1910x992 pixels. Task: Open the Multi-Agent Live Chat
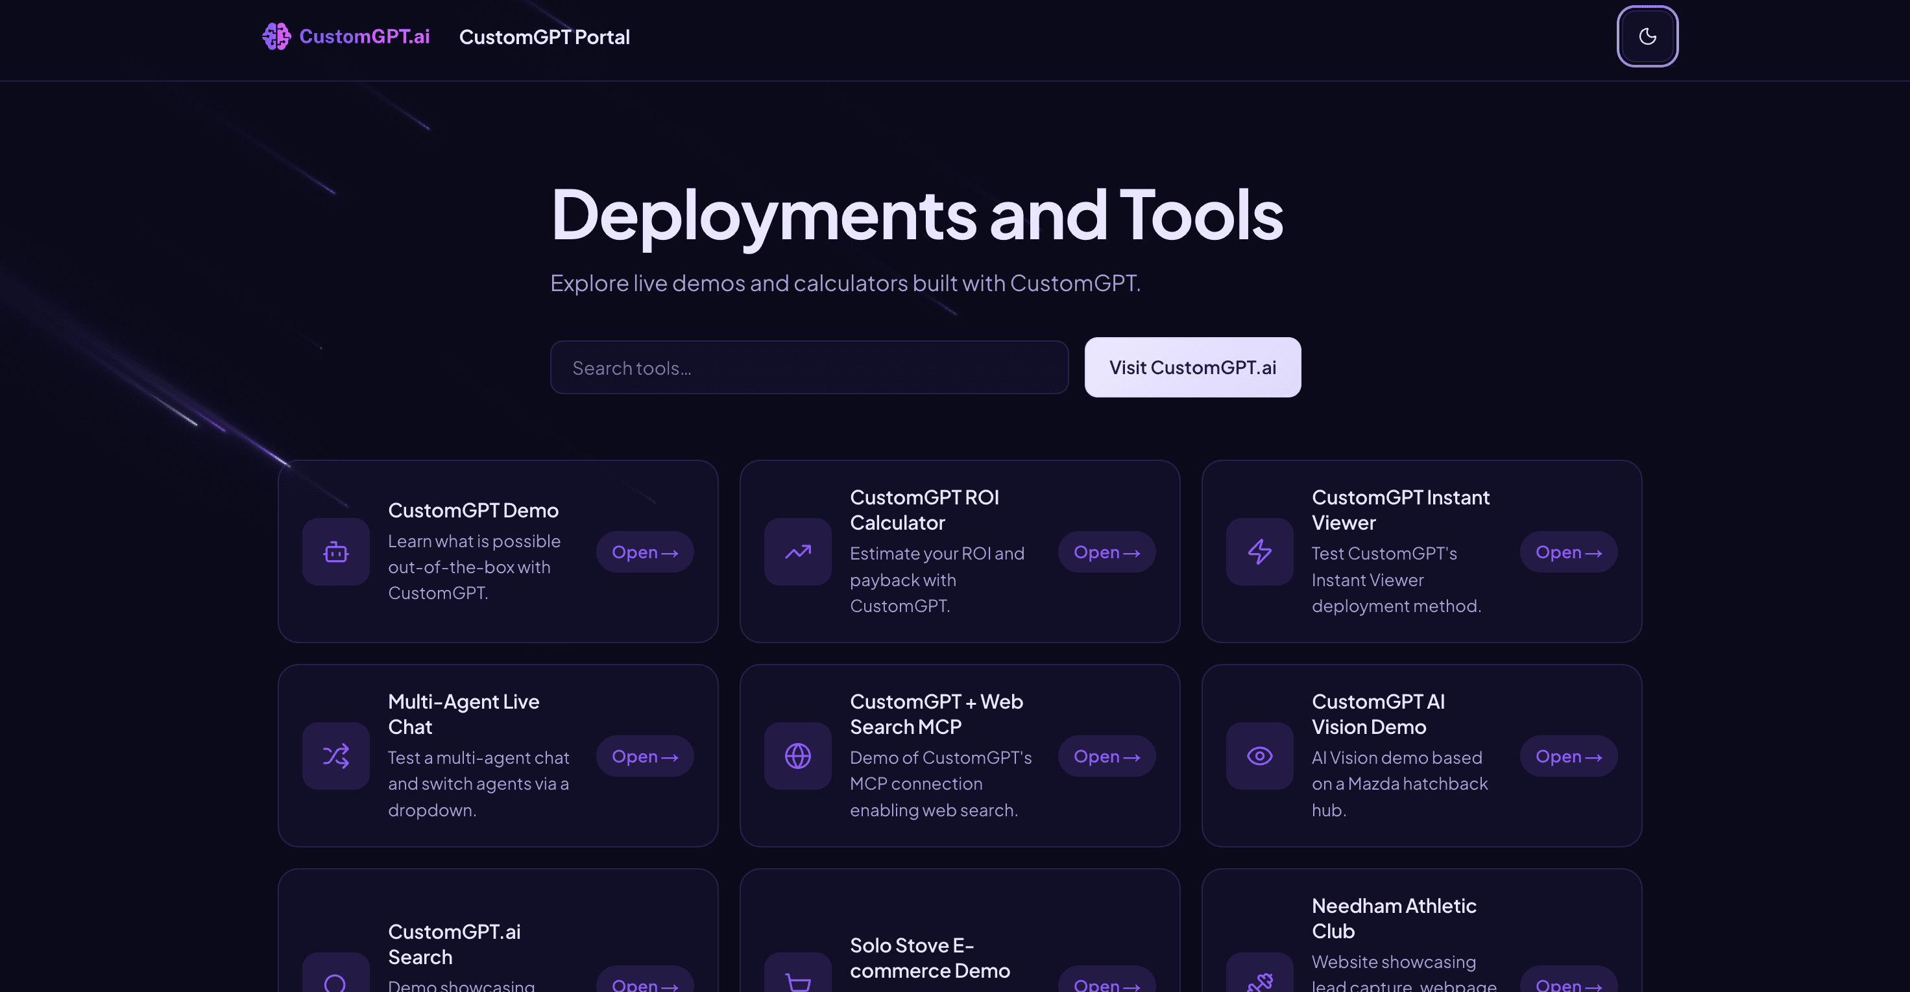click(644, 755)
